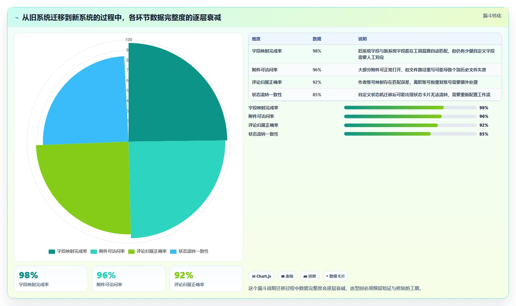This screenshot has height=306, width=516.
Task: Toggle the 附件可访问率 legend item
Action: (108, 251)
